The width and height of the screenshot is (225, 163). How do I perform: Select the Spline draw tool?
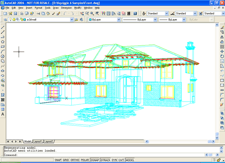(x=2, y=66)
